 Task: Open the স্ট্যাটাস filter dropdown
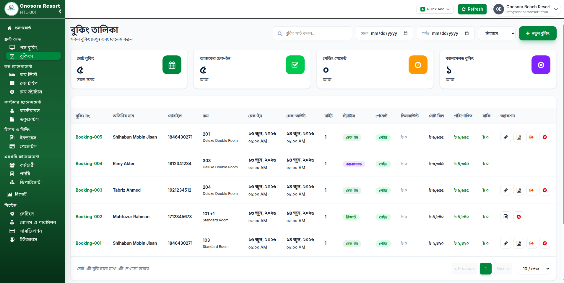[497, 33]
